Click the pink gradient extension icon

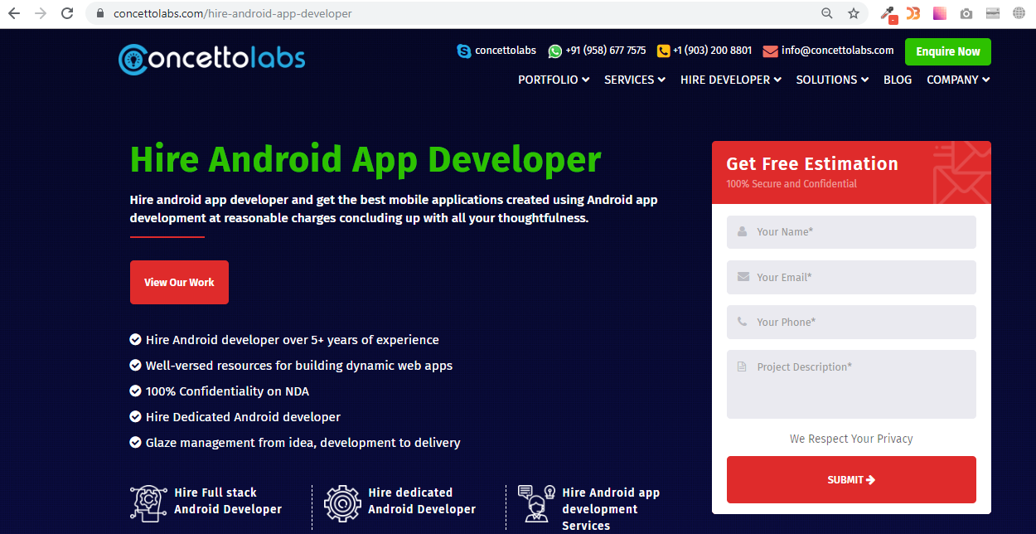[x=940, y=13]
